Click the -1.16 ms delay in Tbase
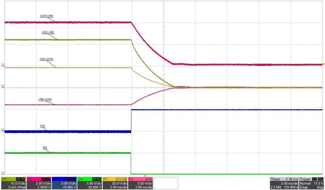 pyautogui.click(x=291, y=179)
